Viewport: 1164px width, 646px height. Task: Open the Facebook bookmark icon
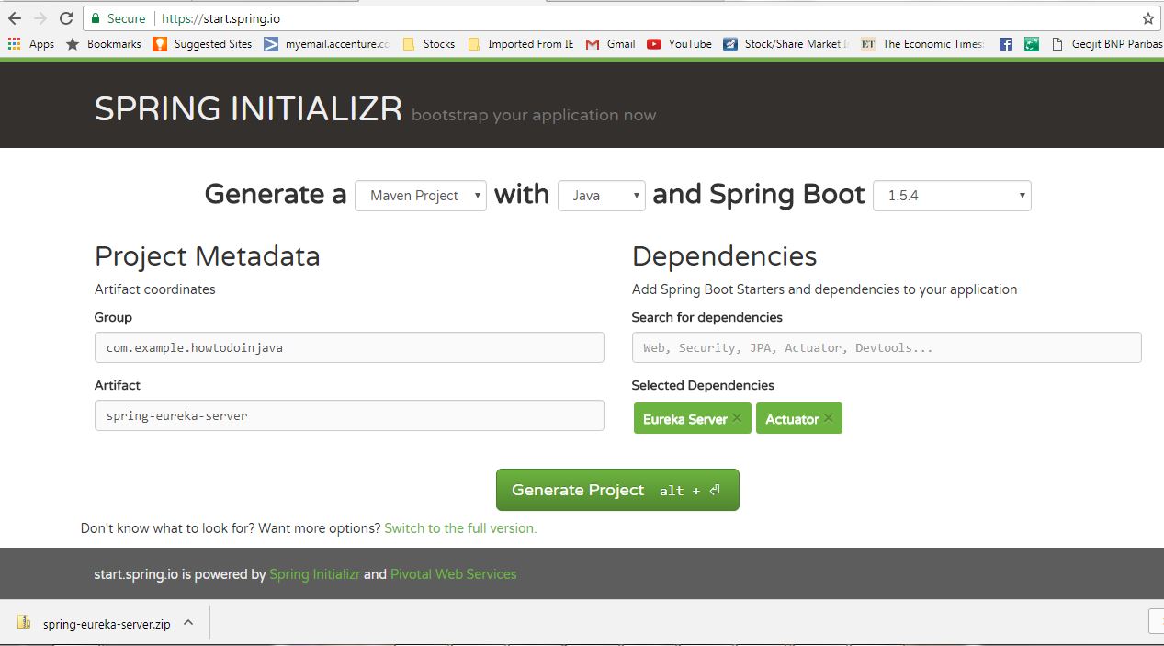point(1006,44)
